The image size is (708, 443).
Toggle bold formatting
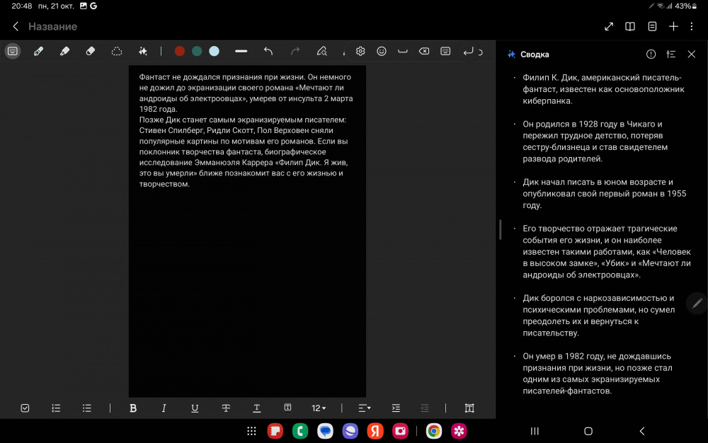[x=132, y=408]
